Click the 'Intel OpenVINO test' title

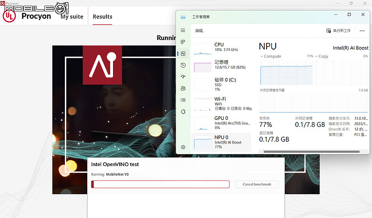(115, 164)
